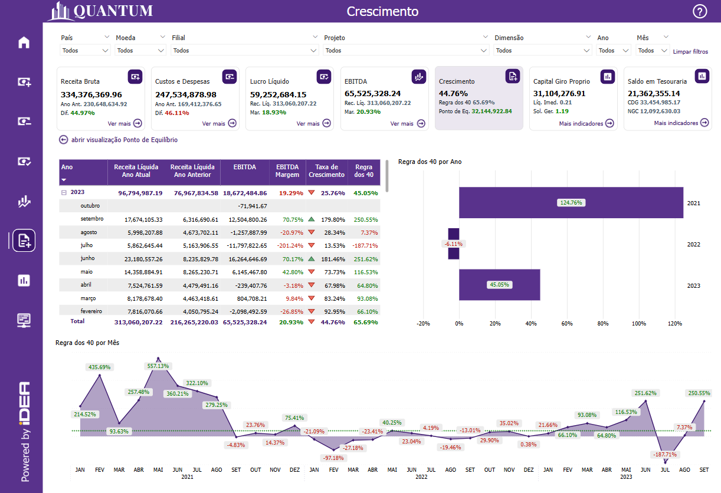Click the 2021 bar in chart

point(571,203)
